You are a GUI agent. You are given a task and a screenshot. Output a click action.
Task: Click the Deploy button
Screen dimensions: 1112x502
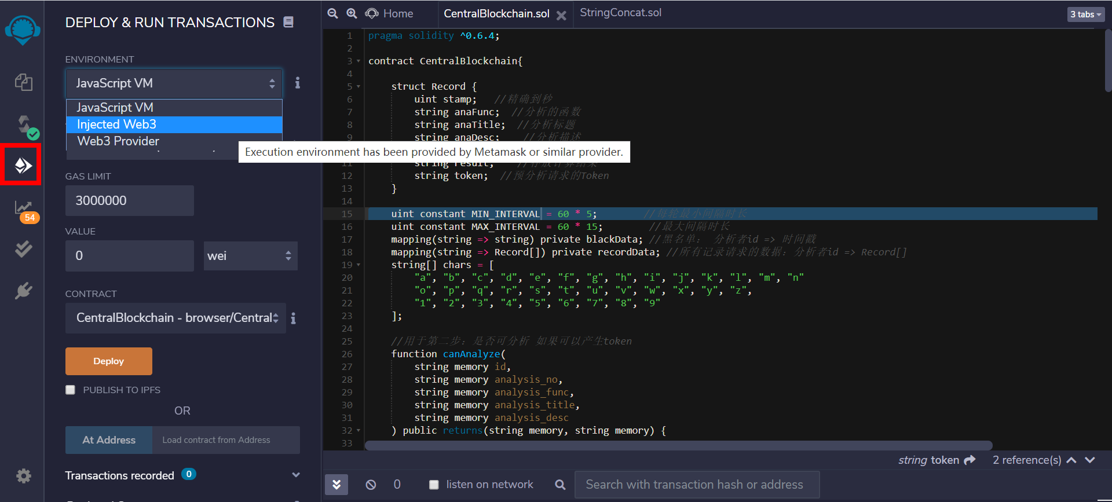(x=109, y=361)
